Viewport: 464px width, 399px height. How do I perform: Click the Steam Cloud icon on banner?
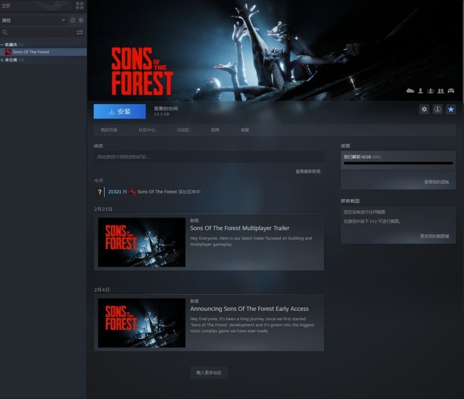(x=410, y=91)
